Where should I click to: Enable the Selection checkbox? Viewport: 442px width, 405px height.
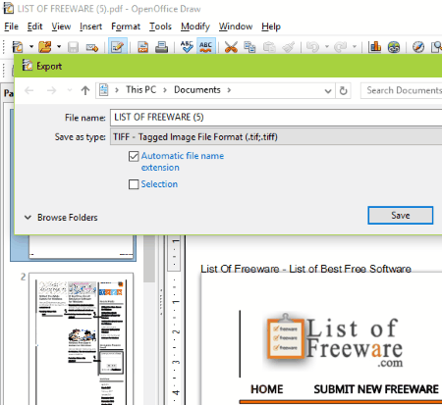(134, 184)
